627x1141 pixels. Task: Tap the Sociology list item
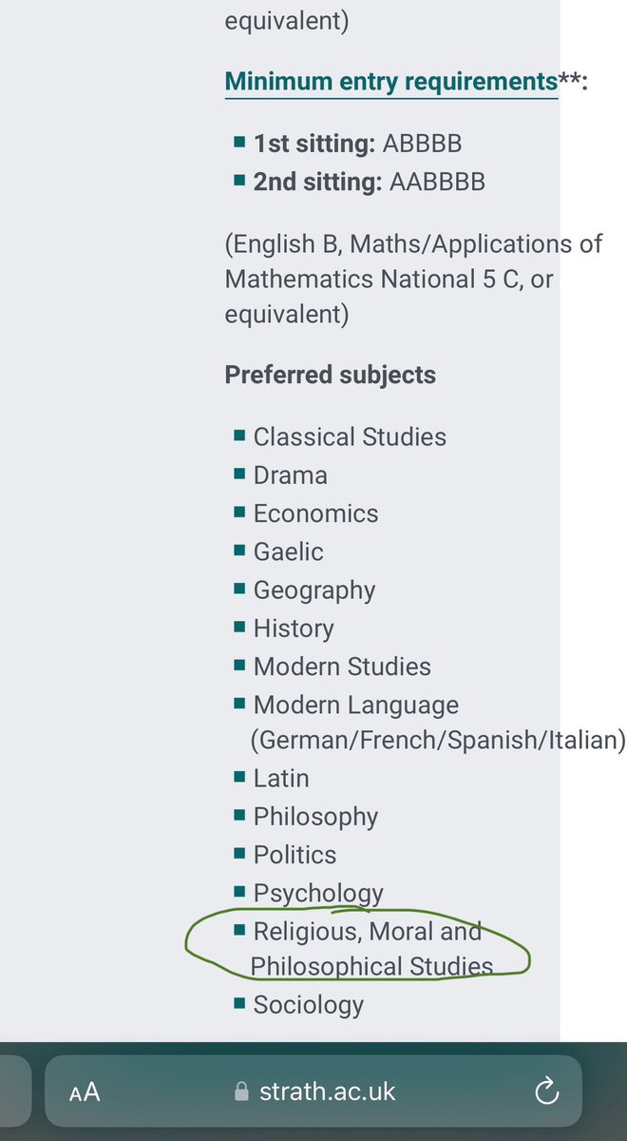click(x=308, y=1004)
